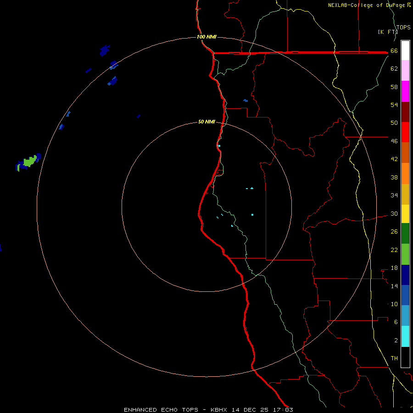Click the legend value '18'

pos(394,268)
